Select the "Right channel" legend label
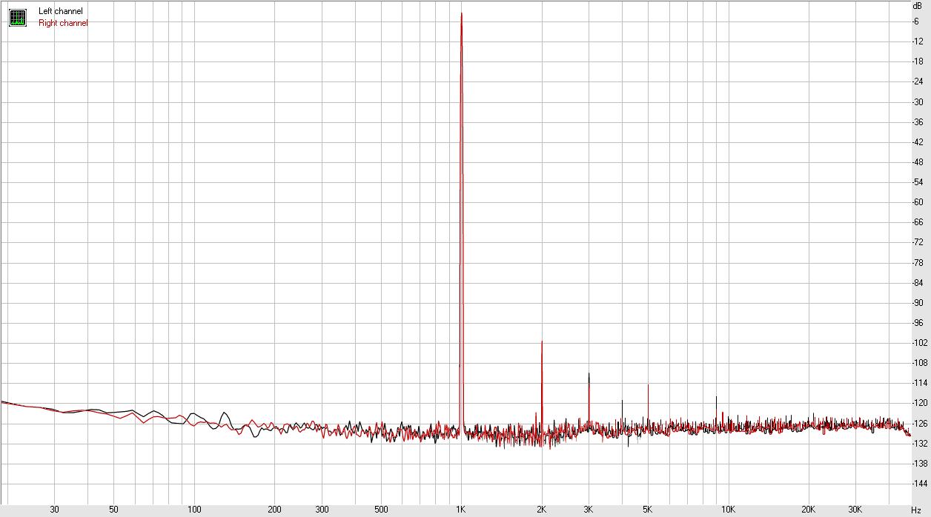The width and height of the screenshot is (931, 517). [63, 23]
